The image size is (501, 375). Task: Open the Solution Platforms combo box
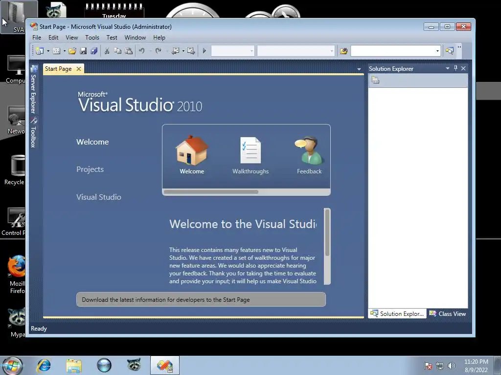[x=296, y=51]
